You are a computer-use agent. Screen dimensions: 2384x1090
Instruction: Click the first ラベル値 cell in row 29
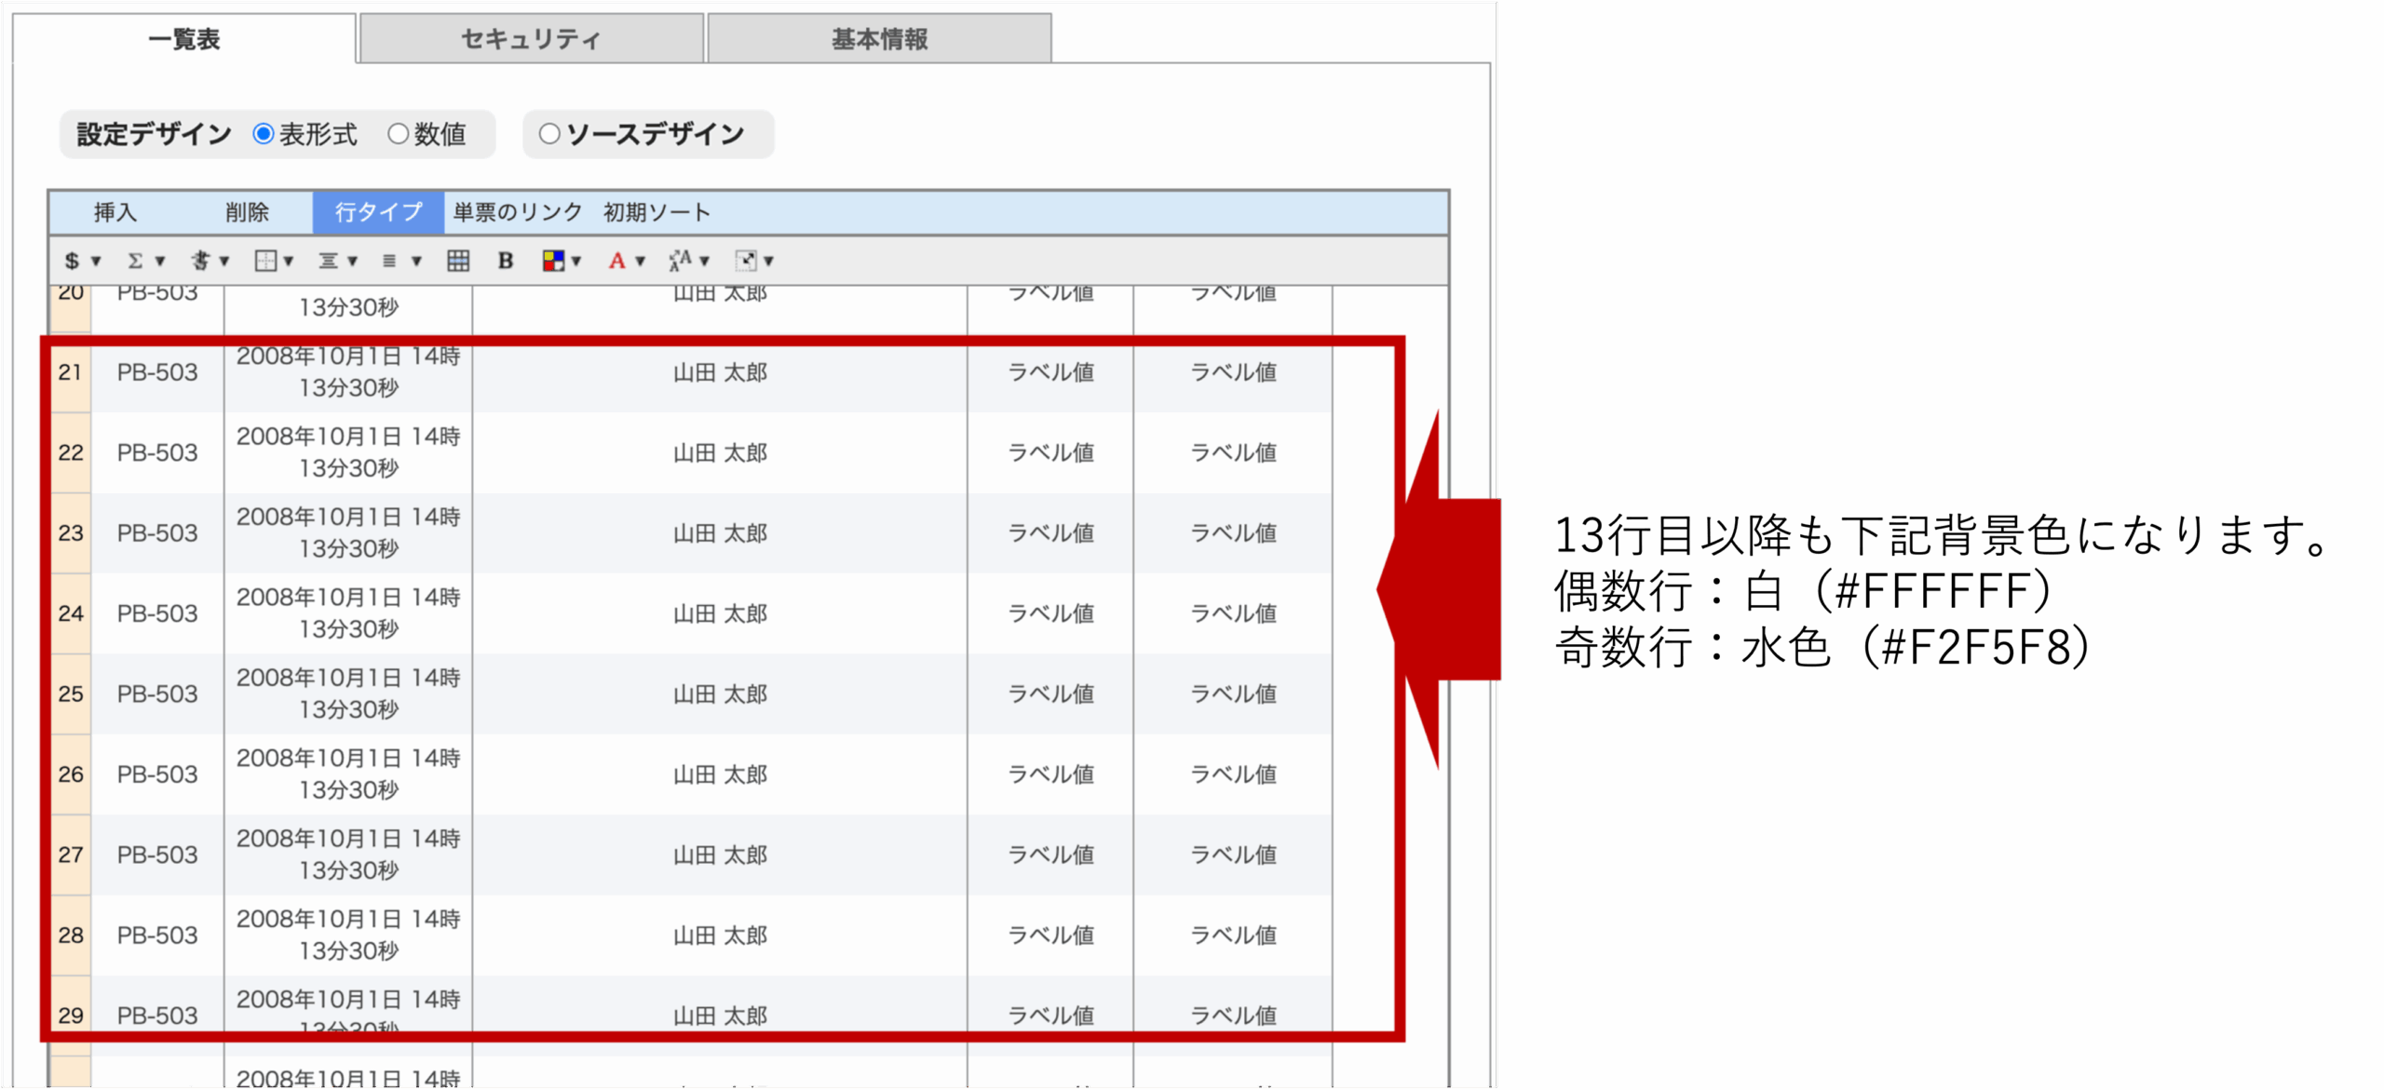point(1050,1016)
